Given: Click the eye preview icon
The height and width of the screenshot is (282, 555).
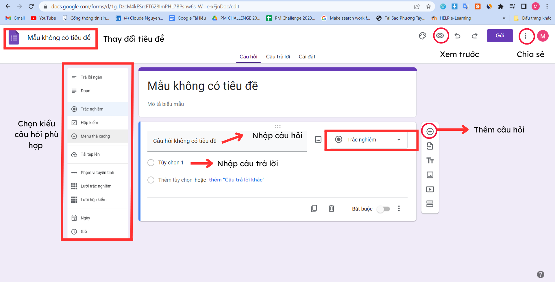Looking at the screenshot, I should point(440,36).
